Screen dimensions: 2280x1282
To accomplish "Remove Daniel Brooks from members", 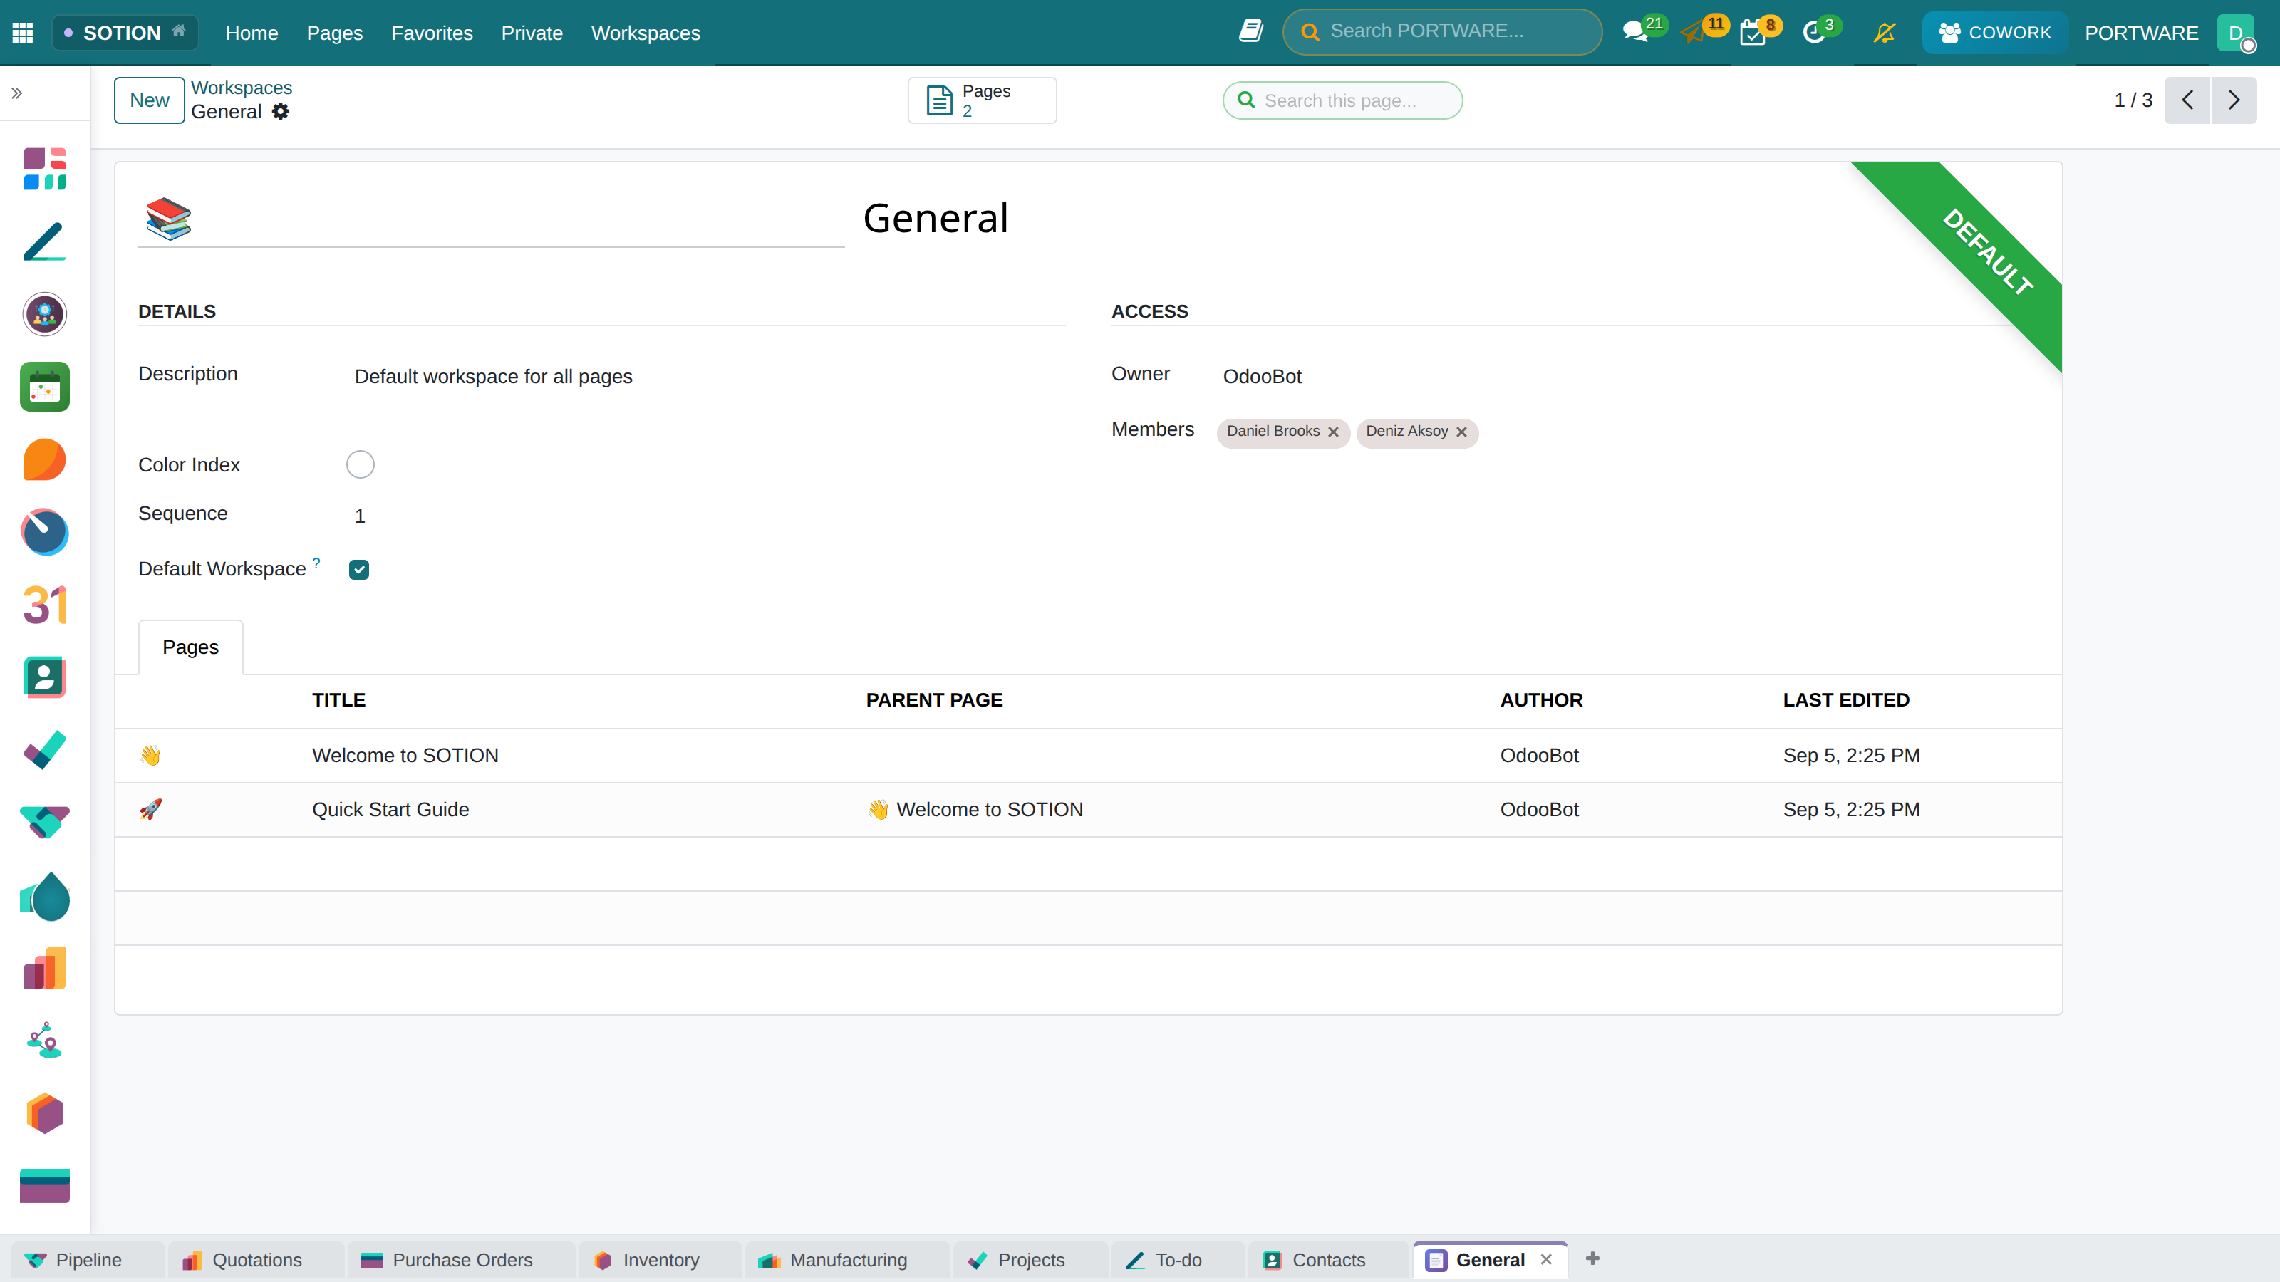I will (x=1333, y=432).
